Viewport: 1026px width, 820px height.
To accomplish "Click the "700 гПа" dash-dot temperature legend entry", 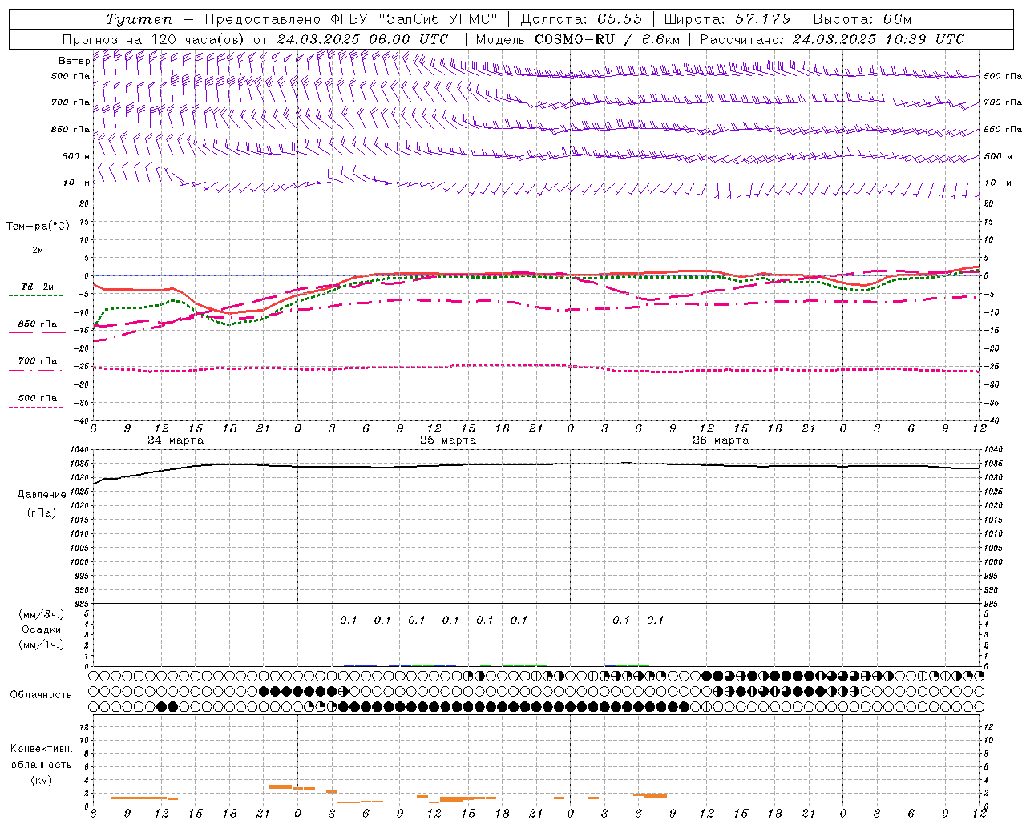I will tap(37, 364).
